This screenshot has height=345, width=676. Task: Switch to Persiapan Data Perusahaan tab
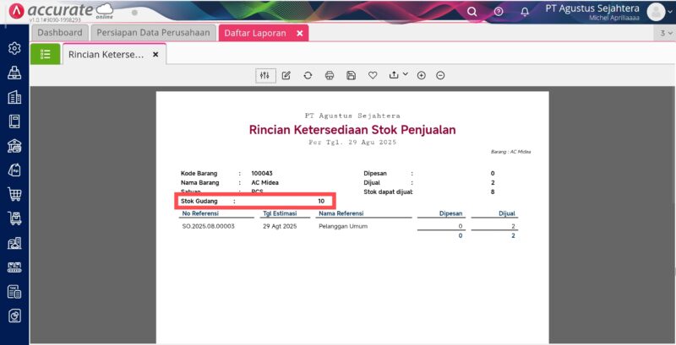point(153,33)
